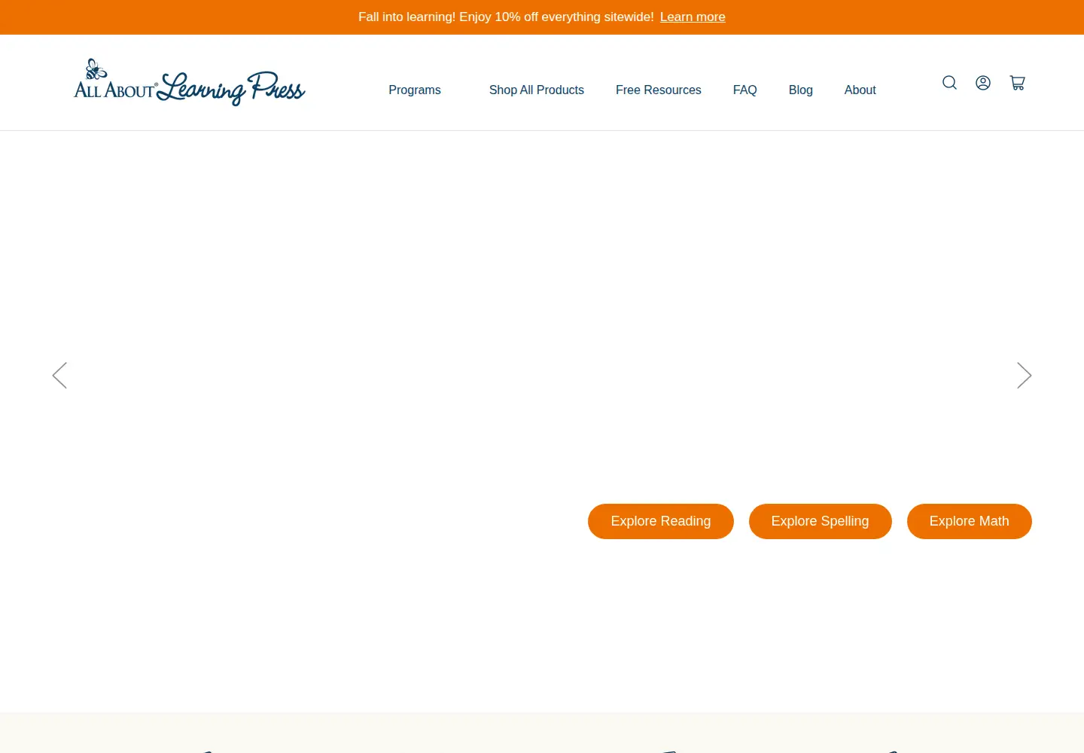
Task: Click the Explore Math button
Action: click(x=970, y=521)
